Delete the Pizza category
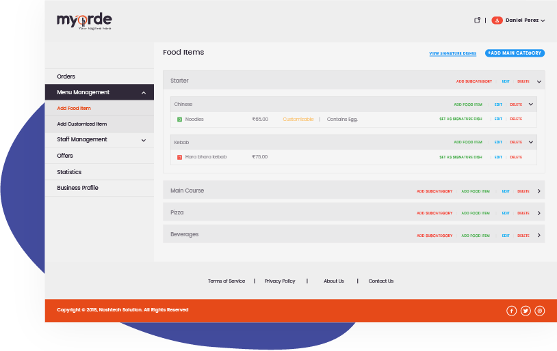 click(523, 214)
